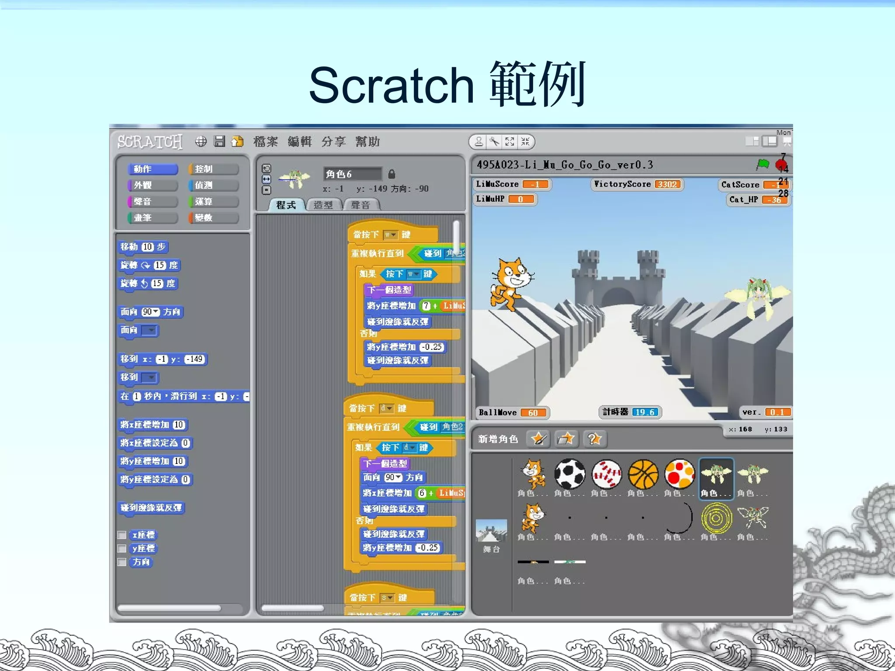
Task: Open direction dropdown in 面向 90 方向 palette block
Action: [x=156, y=312]
